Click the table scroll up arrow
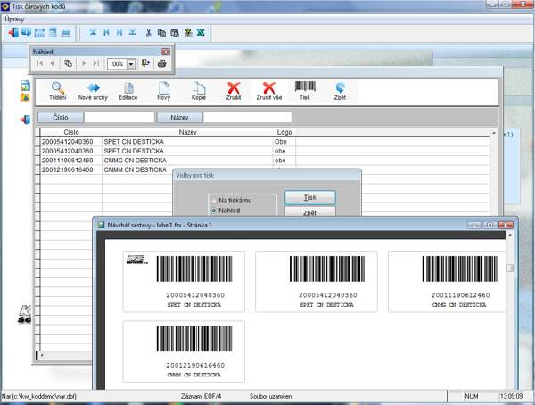The image size is (535, 405). 494,133
